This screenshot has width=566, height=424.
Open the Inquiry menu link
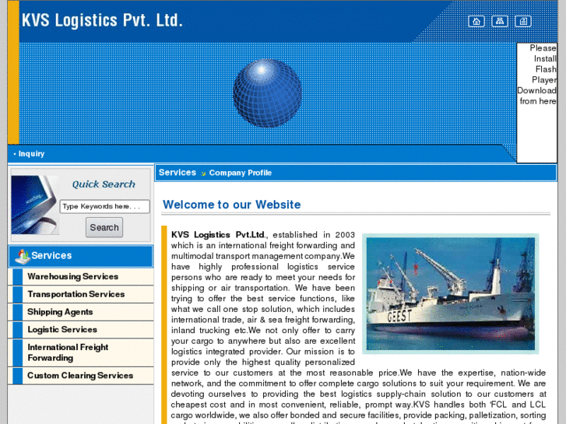click(31, 154)
